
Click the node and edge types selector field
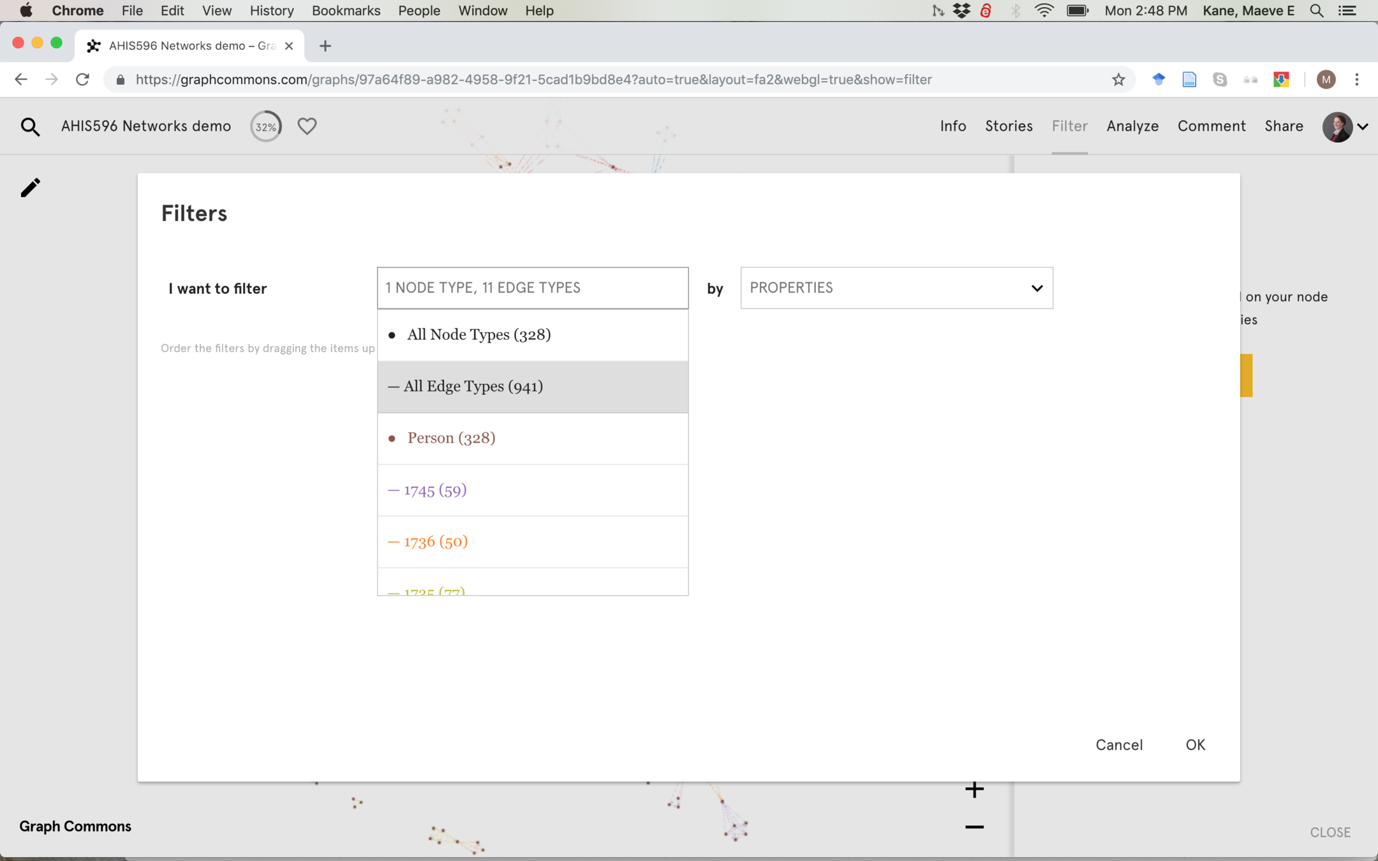click(532, 288)
